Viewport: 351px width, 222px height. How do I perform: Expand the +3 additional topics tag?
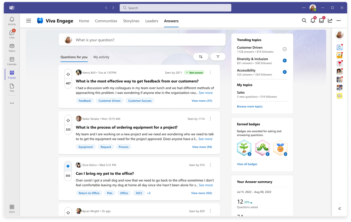tap(149, 193)
